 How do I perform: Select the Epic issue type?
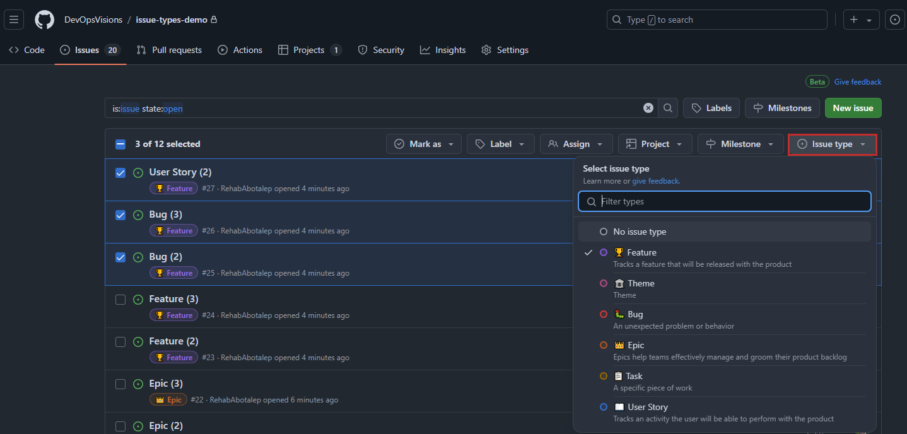pos(725,351)
